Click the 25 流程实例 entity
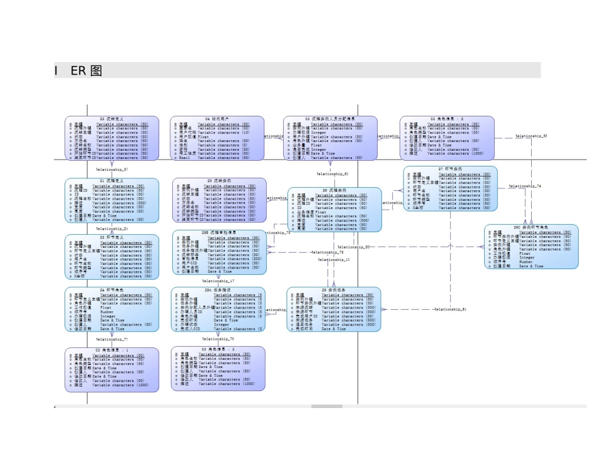This screenshot has height=460, width=595. pyautogui.click(x=219, y=200)
